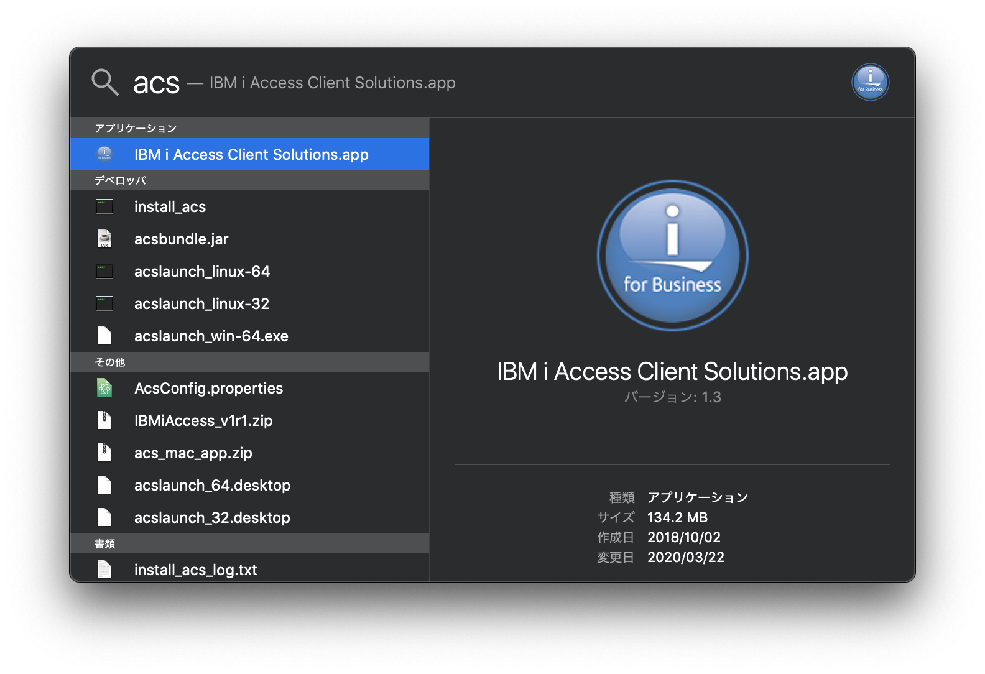Click the modified date 2020/03/22

tap(686, 557)
